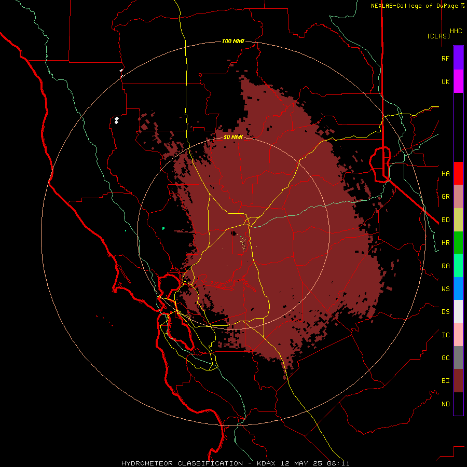Click the 'HR' legend label
467x467 pixels.
tap(446, 243)
